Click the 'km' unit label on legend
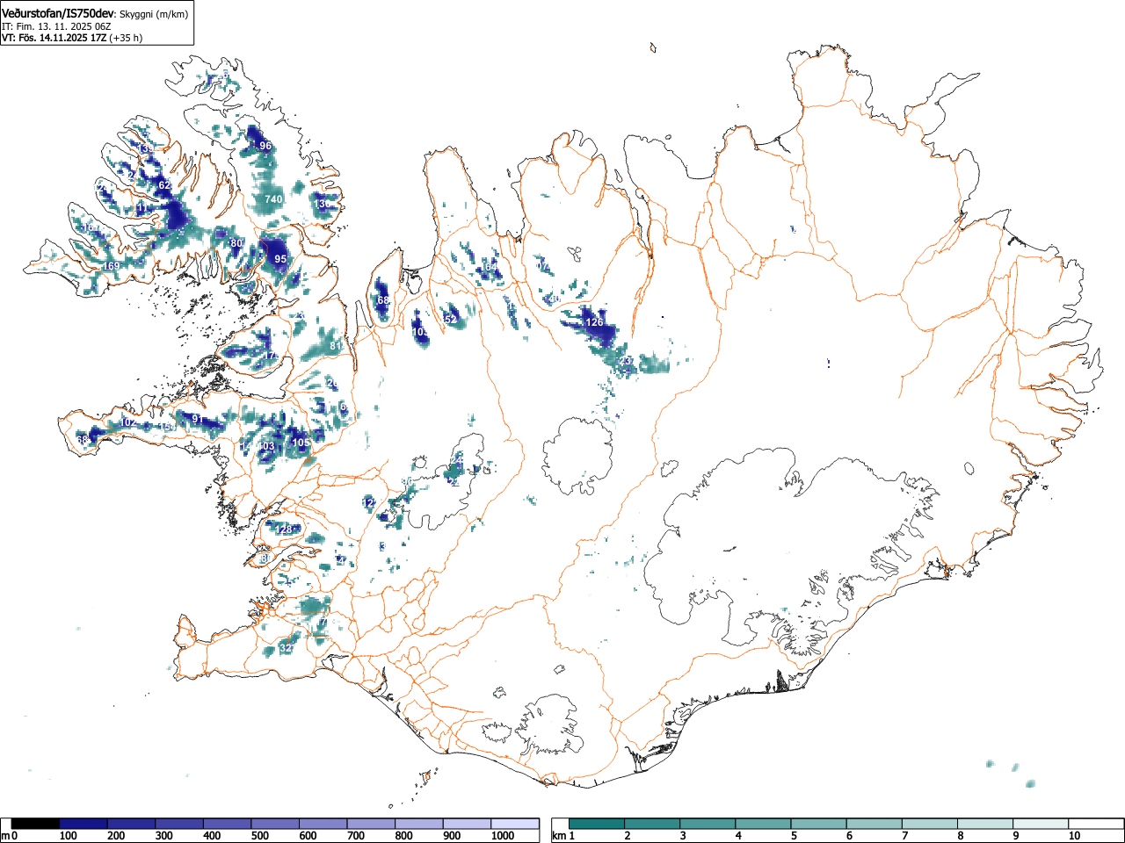This screenshot has width=1125, height=843. point(558,836)
